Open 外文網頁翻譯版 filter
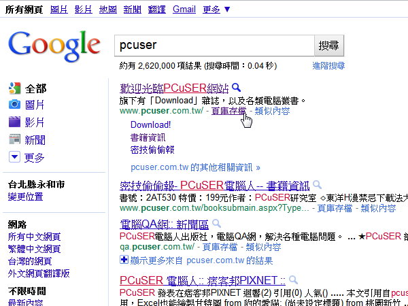 click(x=39, y=273)
